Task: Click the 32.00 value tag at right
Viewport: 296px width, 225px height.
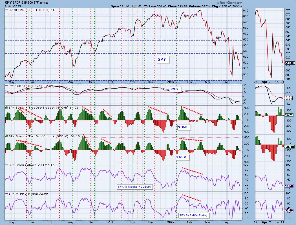Action: 289,210
